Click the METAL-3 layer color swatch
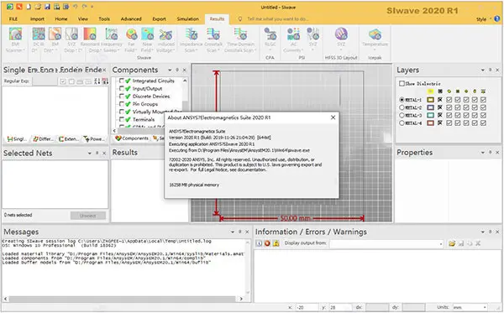Viewport: 504px width, 313px height. [430, 115]
